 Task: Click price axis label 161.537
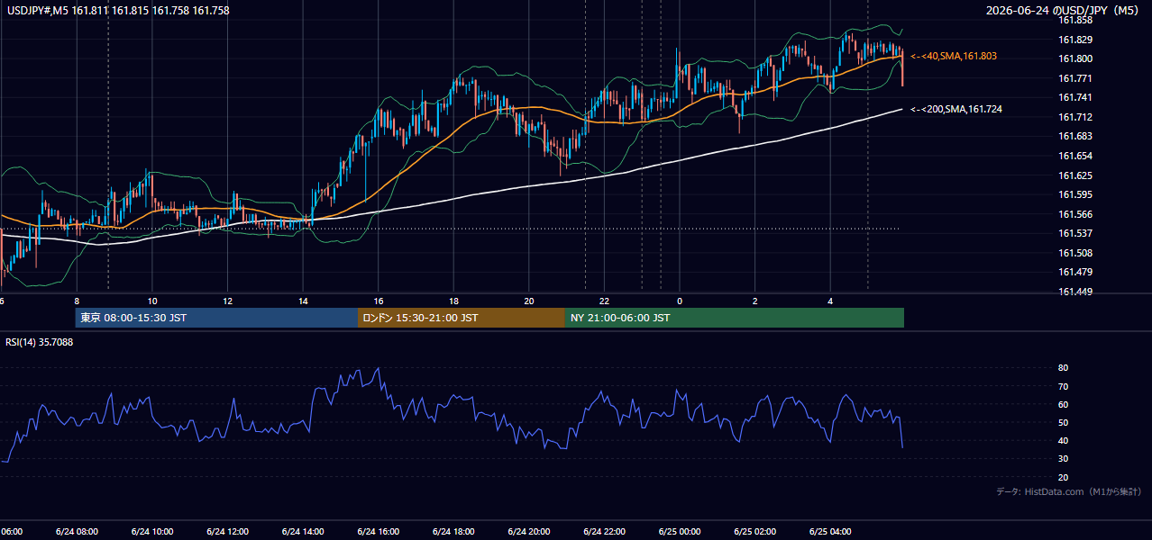[1074, 233]
